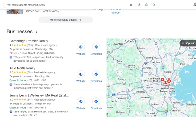Image resolution: width=196 pixels, height=117 pixels.
Task: Click reviewer avatar beside Jenna Levin quote
Action: tap(11, 111)
